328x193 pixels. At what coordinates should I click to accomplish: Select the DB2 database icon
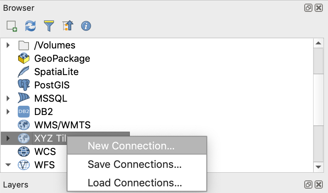(24, 112)
